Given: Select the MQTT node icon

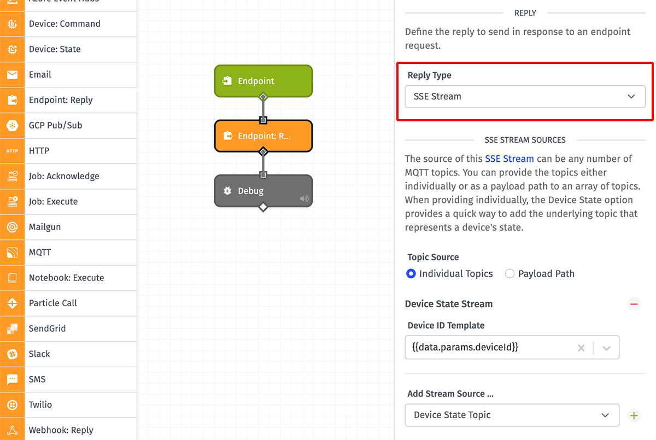Looking at the screenshot, I should click(11, 252).
